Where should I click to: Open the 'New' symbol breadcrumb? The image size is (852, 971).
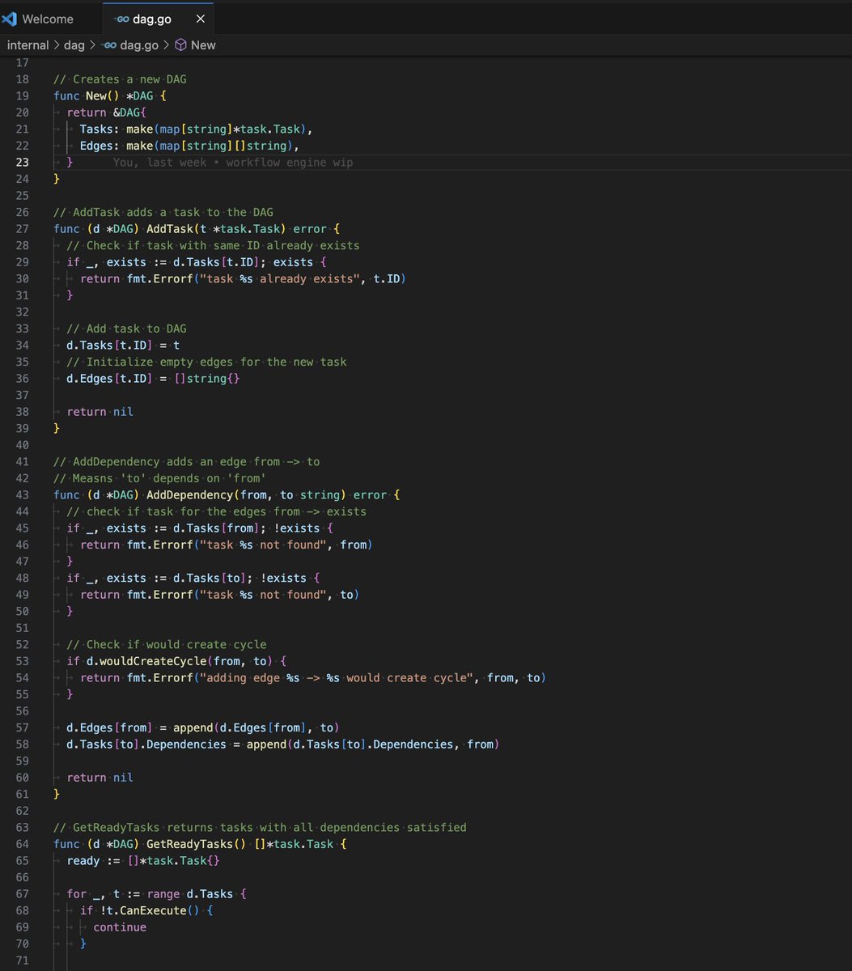point(203,45)
